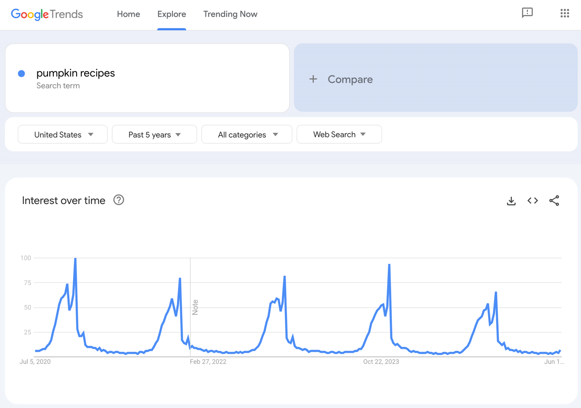Click the Search term subtitle

click(x=58, y=86)
